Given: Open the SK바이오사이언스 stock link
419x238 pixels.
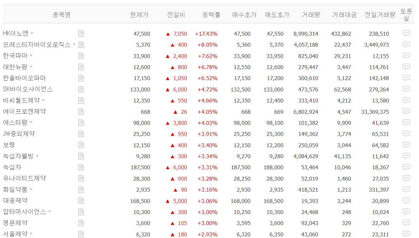Looking at the screenshot, I should coord(28,89).
